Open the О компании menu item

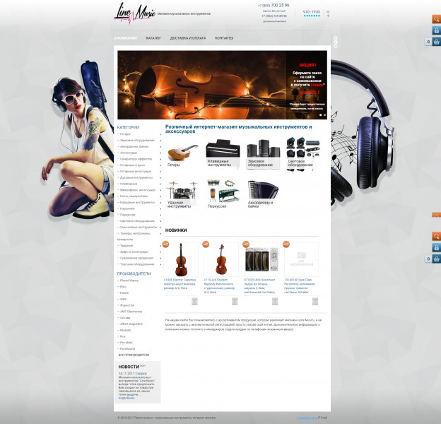(x=125, y=38)
